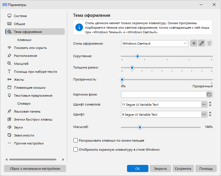Click the Толщина рамки slider handle

pyautogui.click(x=132, y=68)
